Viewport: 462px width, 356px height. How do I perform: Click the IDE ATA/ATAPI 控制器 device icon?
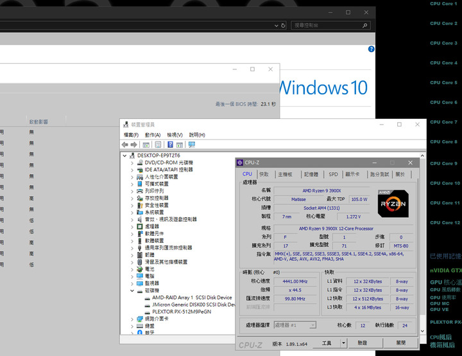tap(140, 170)
